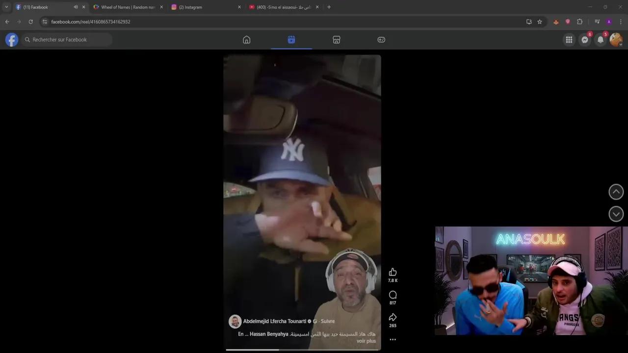
Task: Select the Video/Reels tab icon
Action: coord(291,40)
